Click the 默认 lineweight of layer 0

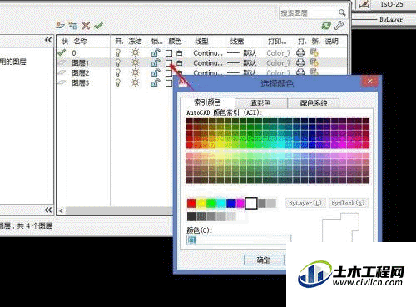tap(250, 52)
